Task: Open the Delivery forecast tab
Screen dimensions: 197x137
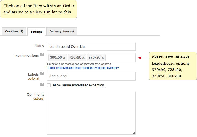Action: tap(62, 31)
